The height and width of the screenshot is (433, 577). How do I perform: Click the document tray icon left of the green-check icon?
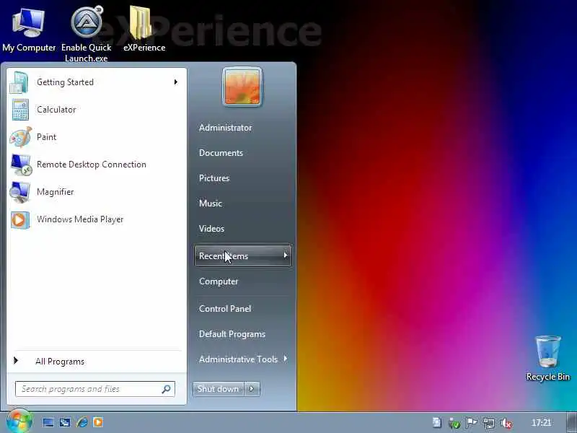(x=437, y=423)
